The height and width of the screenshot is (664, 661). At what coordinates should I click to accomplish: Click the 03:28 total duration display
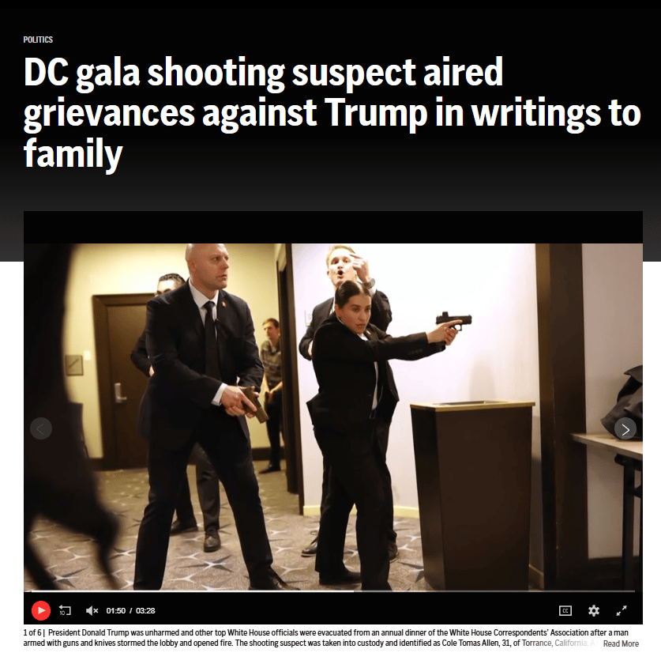[145, 610]
